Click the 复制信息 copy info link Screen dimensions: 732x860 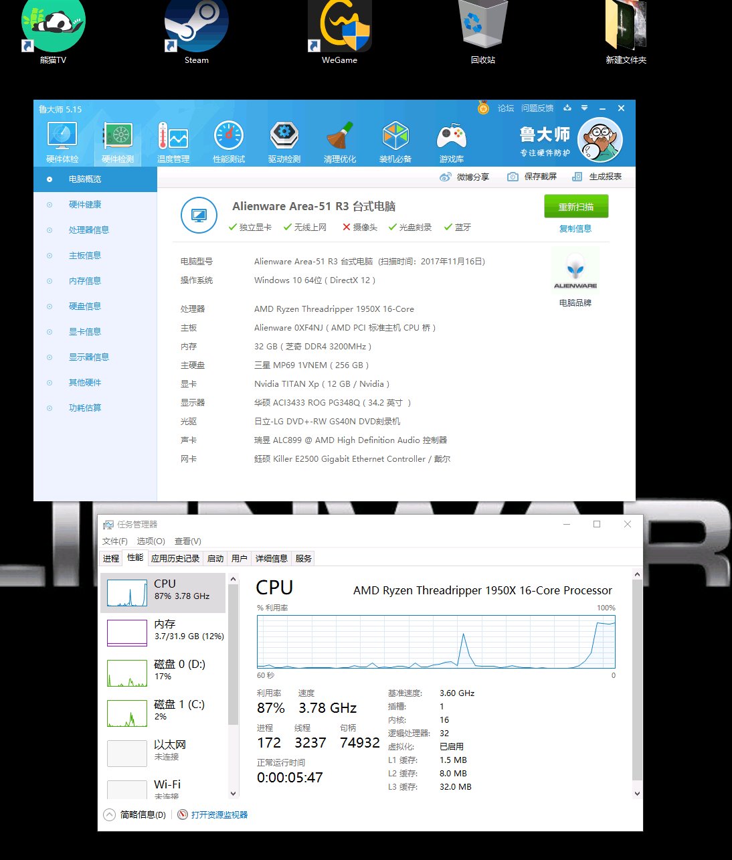(x=575, y=228)
